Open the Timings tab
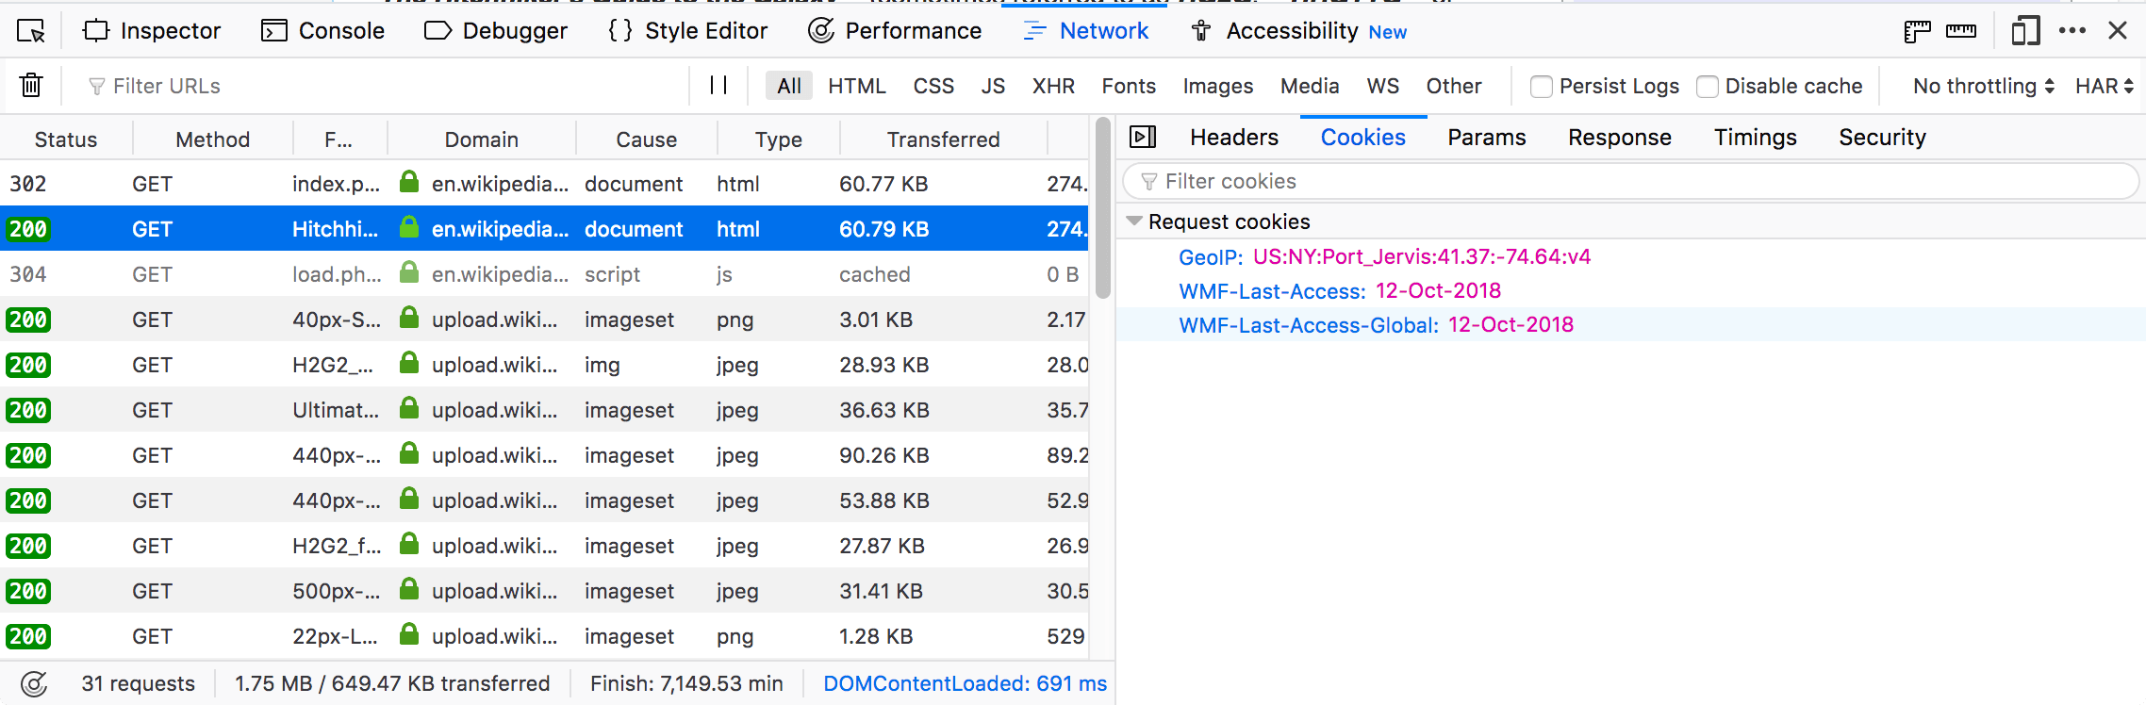Image resolution: width=2146 pixels, height=705 pixels. [x=1755, y=138]
